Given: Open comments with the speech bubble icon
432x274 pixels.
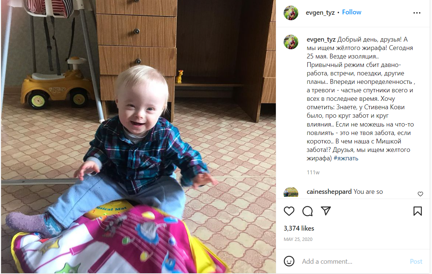Looking at the screenshot, I should (x=307, y=211).
